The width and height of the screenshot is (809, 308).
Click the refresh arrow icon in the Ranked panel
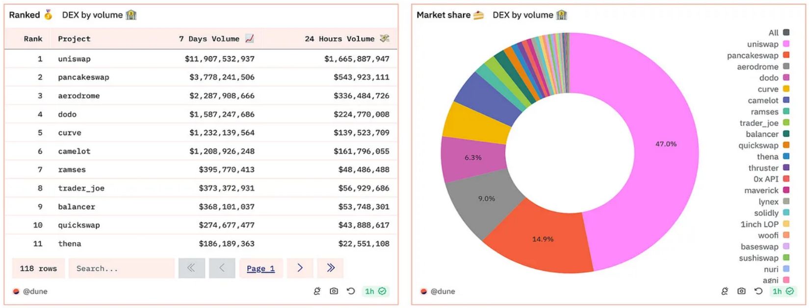tap(351, 291)
